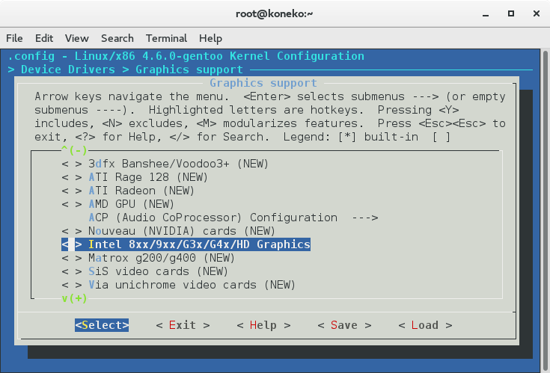The image size is (550, 373).
Task: Open the Edit menu
Action: [x=44, y=38]
